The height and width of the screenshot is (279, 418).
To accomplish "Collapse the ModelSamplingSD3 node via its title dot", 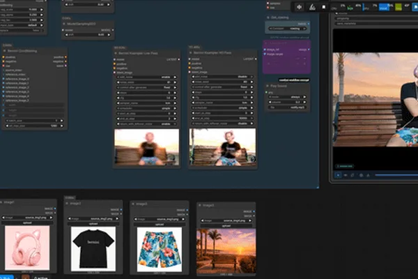I will pyautogui.click(x=64, y=24).
